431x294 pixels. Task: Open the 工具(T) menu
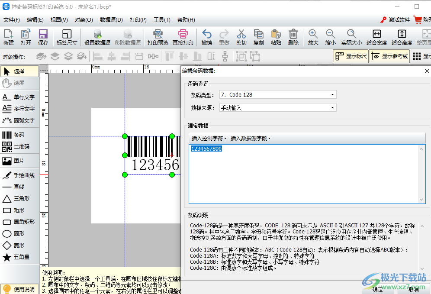click(162, 20)
